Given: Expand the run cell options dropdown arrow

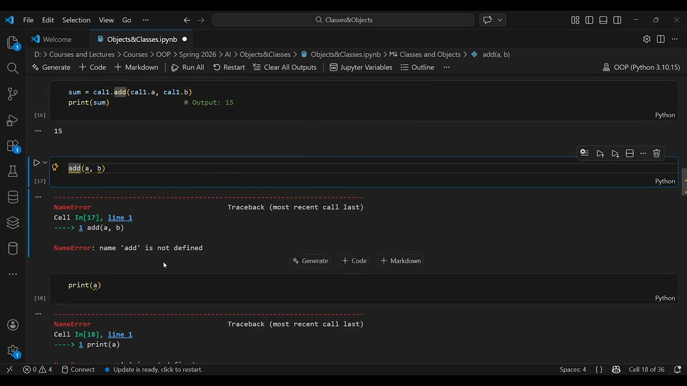Looking at the screenshot, I should [x=45, y=162].
